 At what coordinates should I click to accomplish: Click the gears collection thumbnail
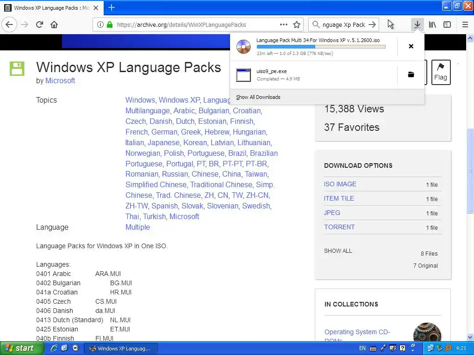pyautogui.click(x=427, y=332)
